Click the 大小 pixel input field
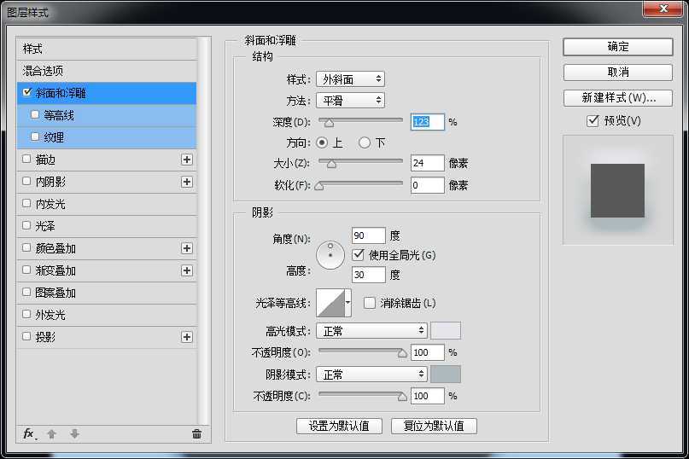The image size is (689, 459). coord(427,163)
